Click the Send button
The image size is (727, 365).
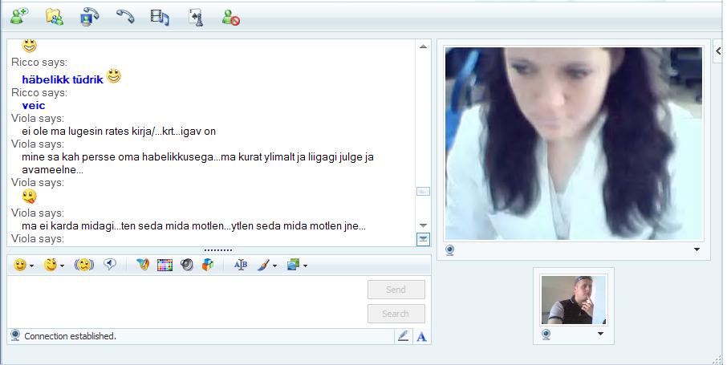[x=396, y=290]
